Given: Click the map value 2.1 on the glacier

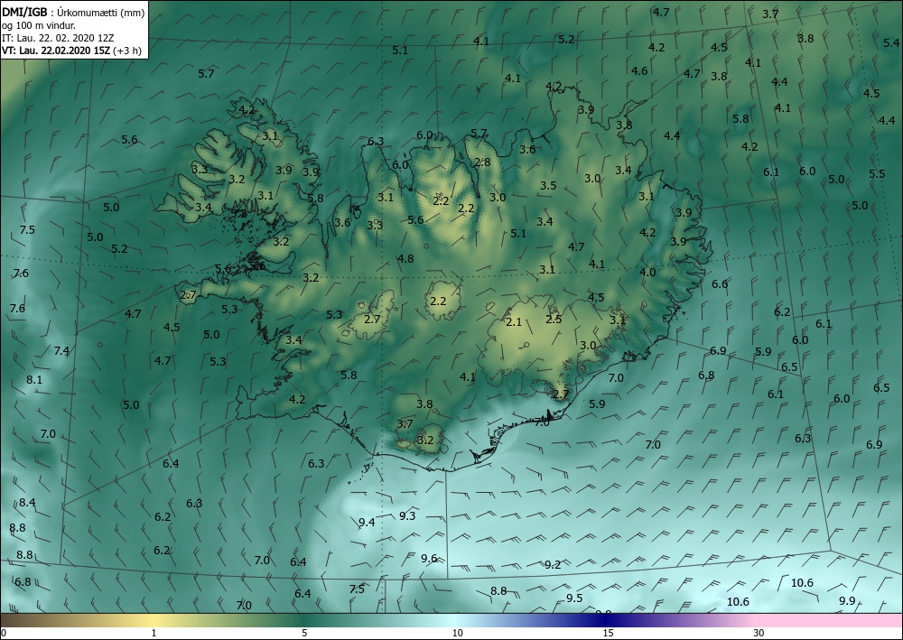Looking at the screenshot, I should click(514, 321).
